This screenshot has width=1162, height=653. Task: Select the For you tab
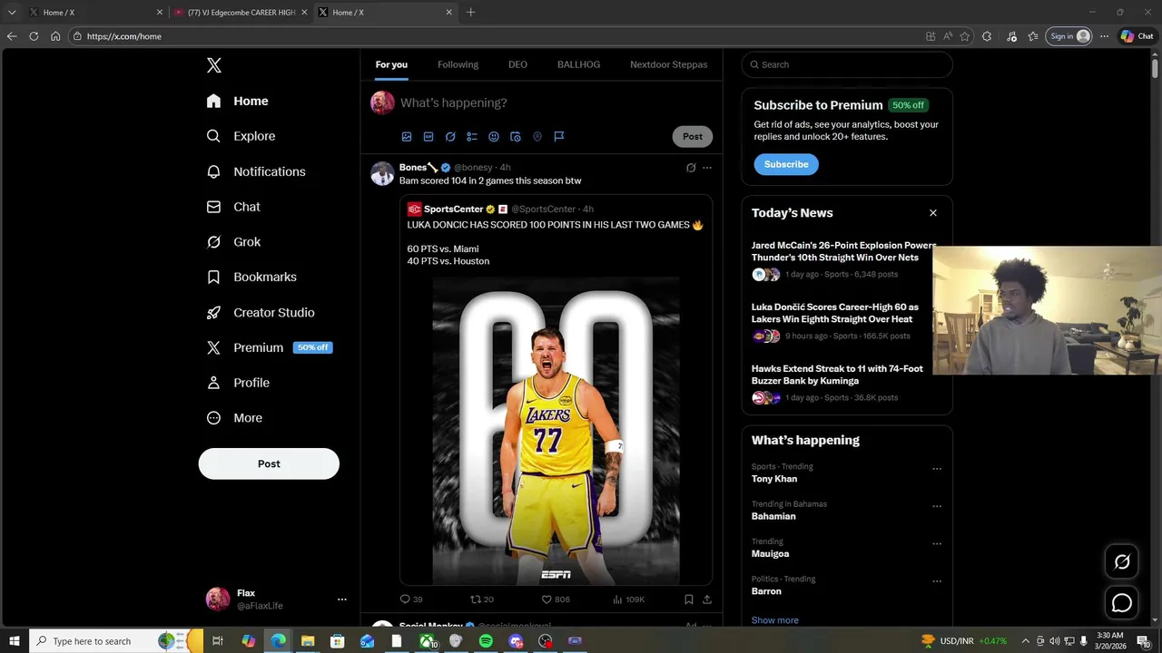pyautogui.click(x=391, y=64)
